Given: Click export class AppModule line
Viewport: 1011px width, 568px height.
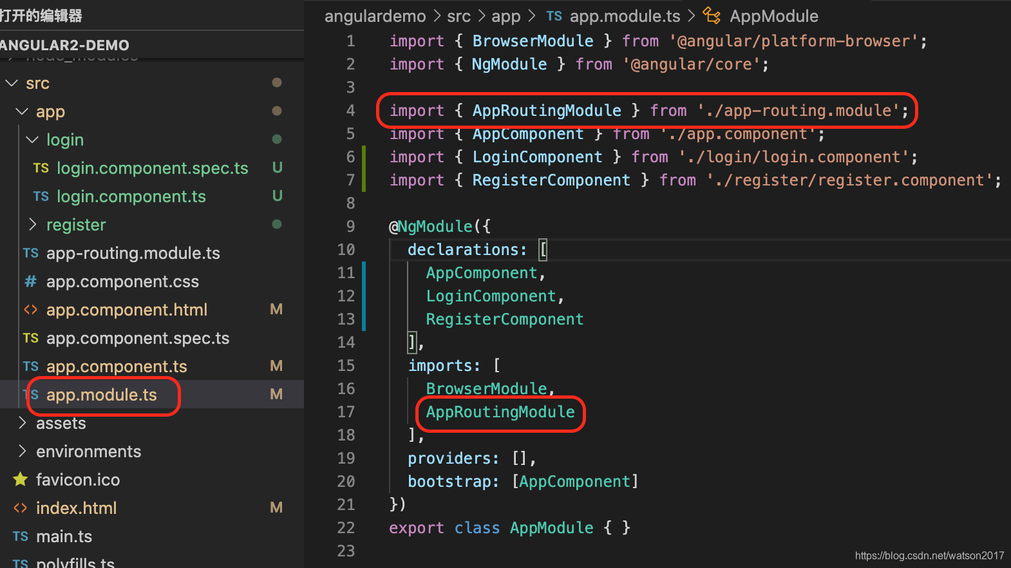Looking at the screenshot, I should (x=510, y=528).
